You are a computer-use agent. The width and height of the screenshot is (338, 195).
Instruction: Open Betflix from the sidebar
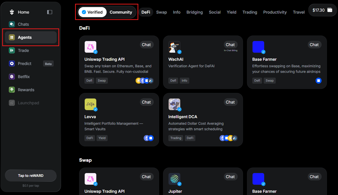[x=24, y=77]
